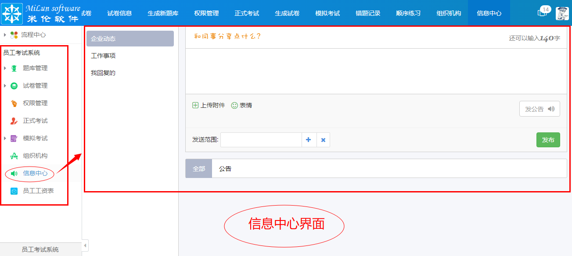Select the 题库管理 trophy icon in sidebar
This screenshot has height=256, width=572.
coord(14,68)
